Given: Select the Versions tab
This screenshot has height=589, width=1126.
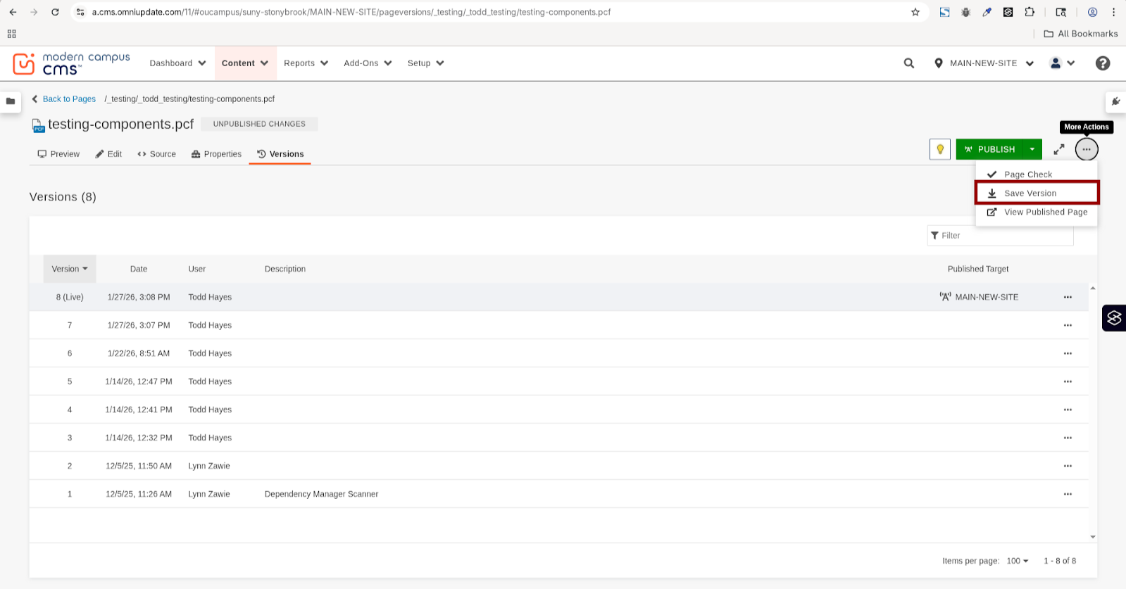Looking at the screenshot, I should 280,154.
